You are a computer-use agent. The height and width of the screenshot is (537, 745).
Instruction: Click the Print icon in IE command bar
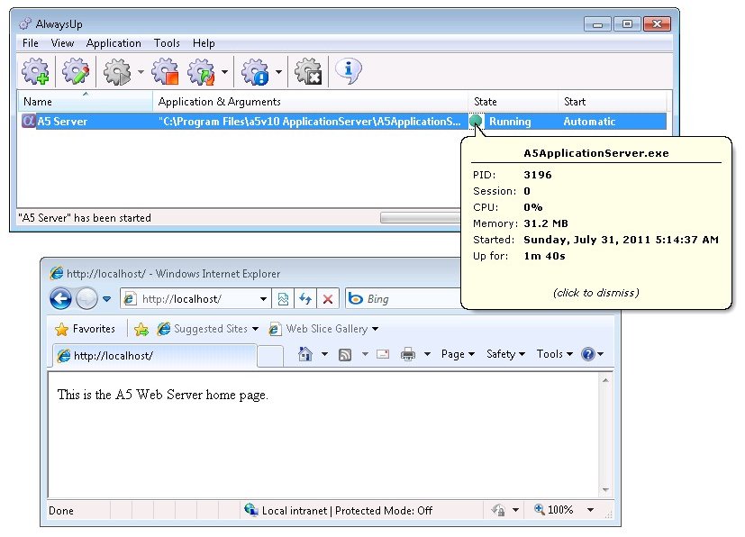click(408, 354)
